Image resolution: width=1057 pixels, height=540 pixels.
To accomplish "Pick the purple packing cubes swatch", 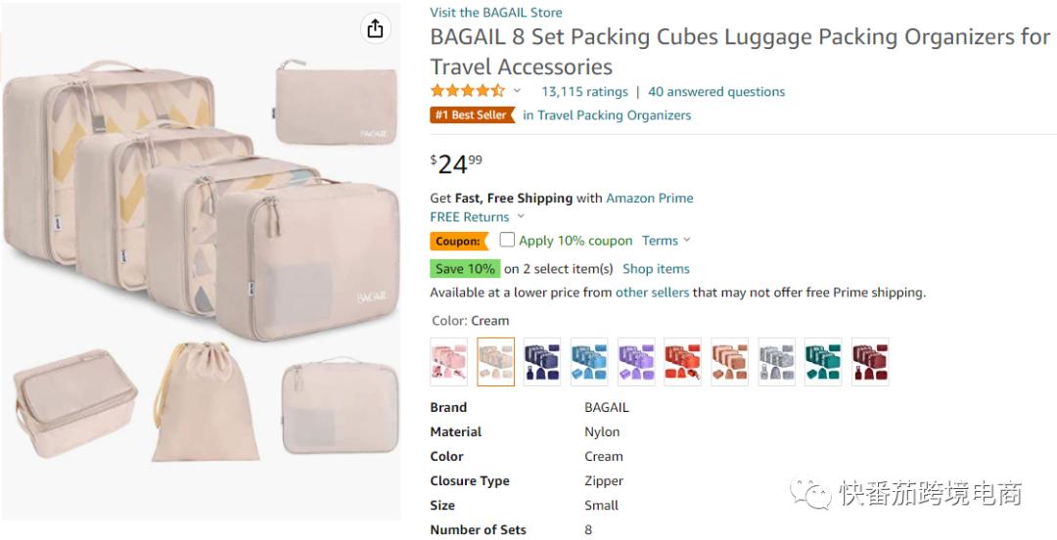I will pos(636,362).
